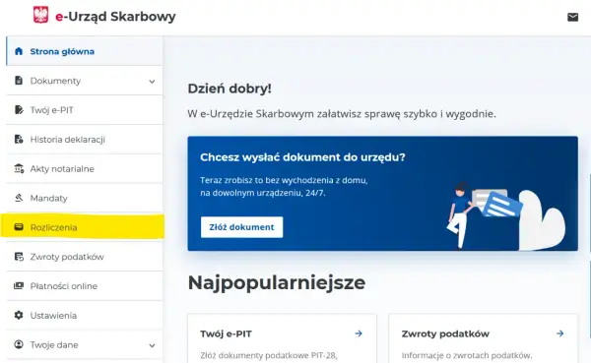Click text 'Teraz zrobisz to bez wychodzenia z domu'
Viewport: 591px width, 363px height.
283,180
